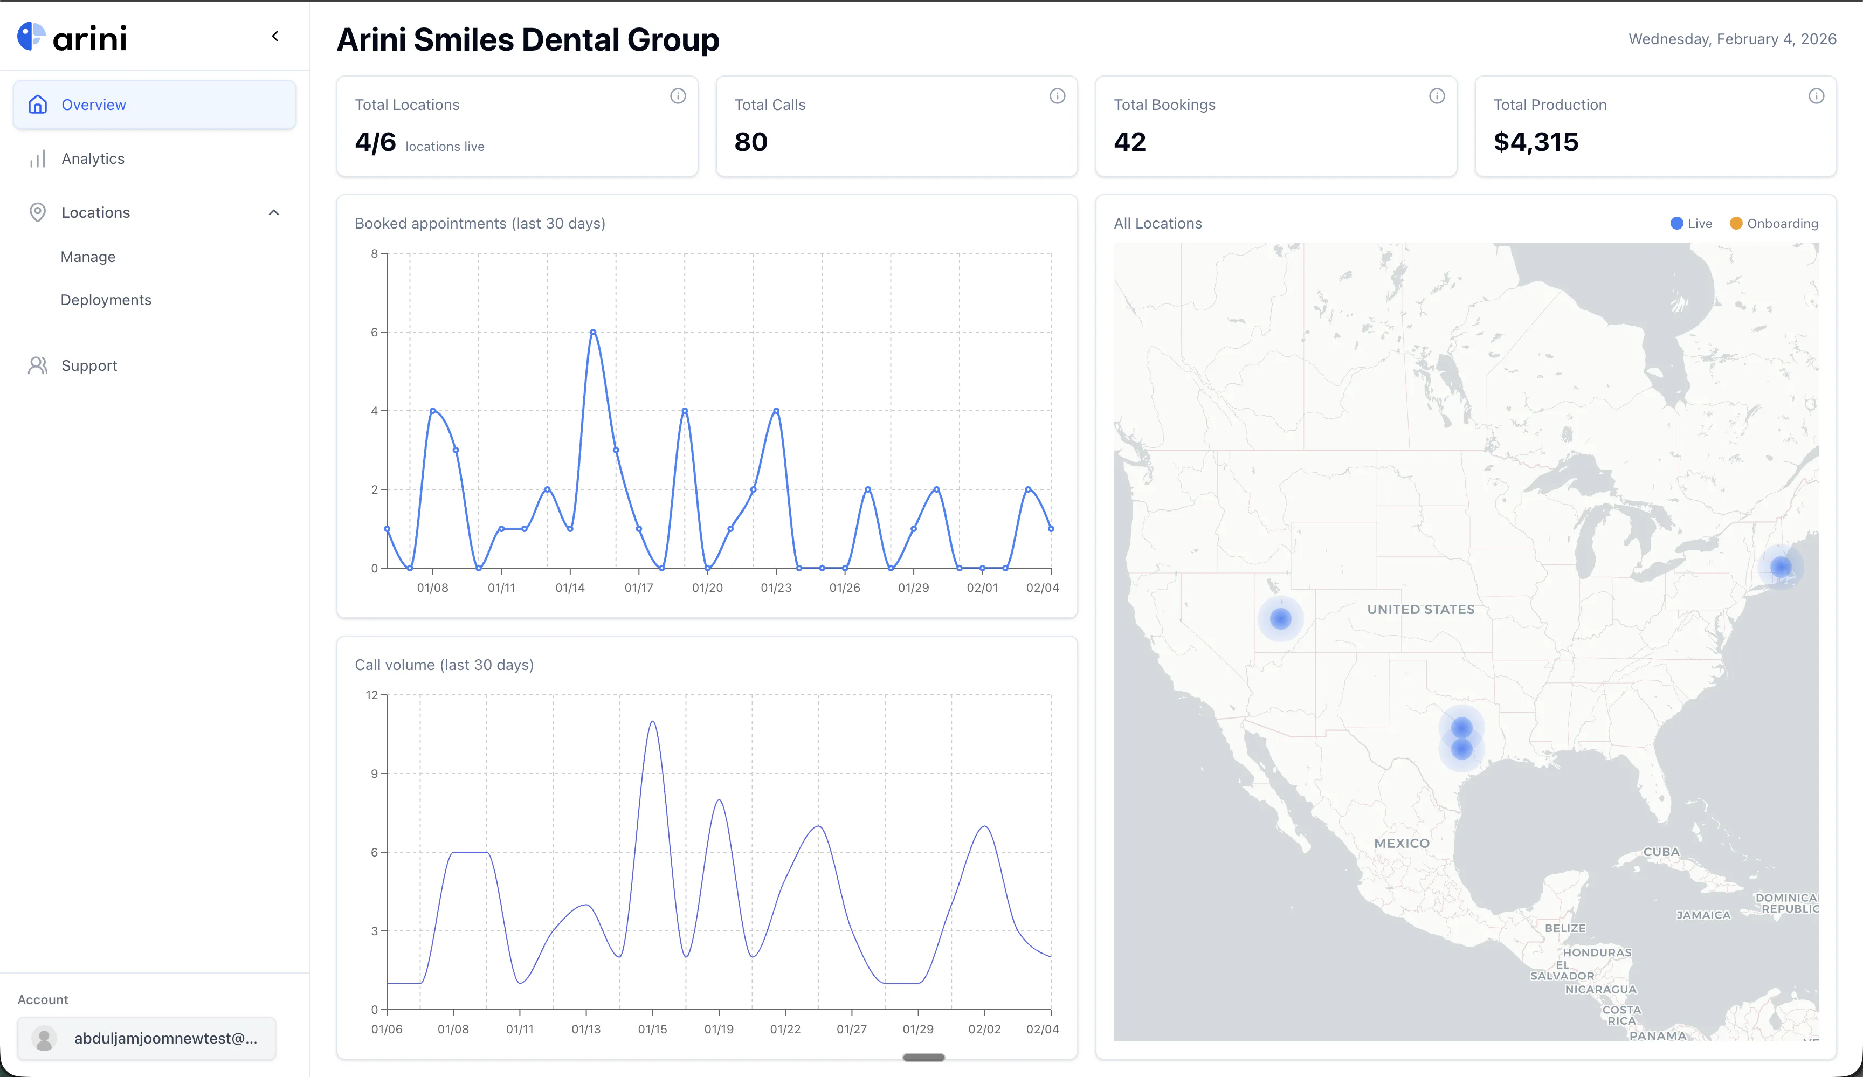
Task: Click the 4/6 locations live value
Action: (419, 142)
